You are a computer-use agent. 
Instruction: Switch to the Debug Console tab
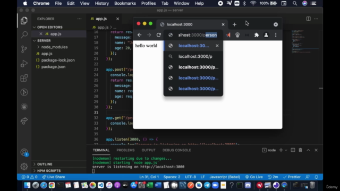[x=176, y=150]
